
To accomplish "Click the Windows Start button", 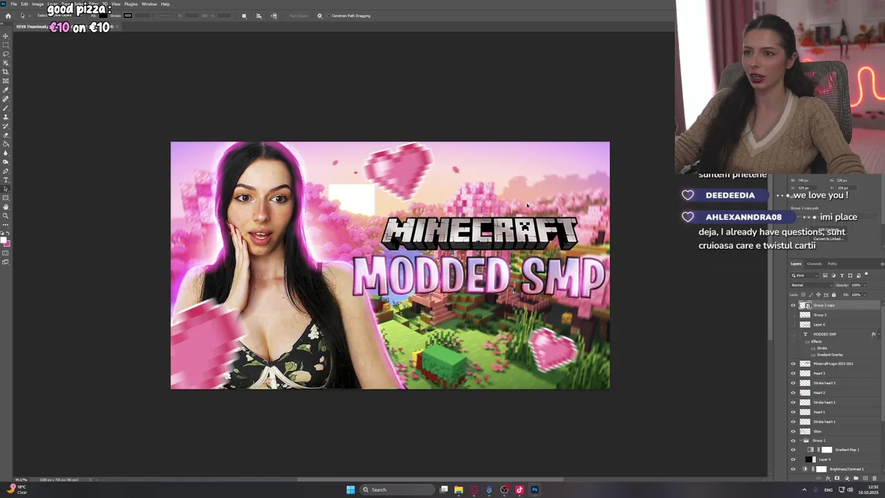I will 351,490.
